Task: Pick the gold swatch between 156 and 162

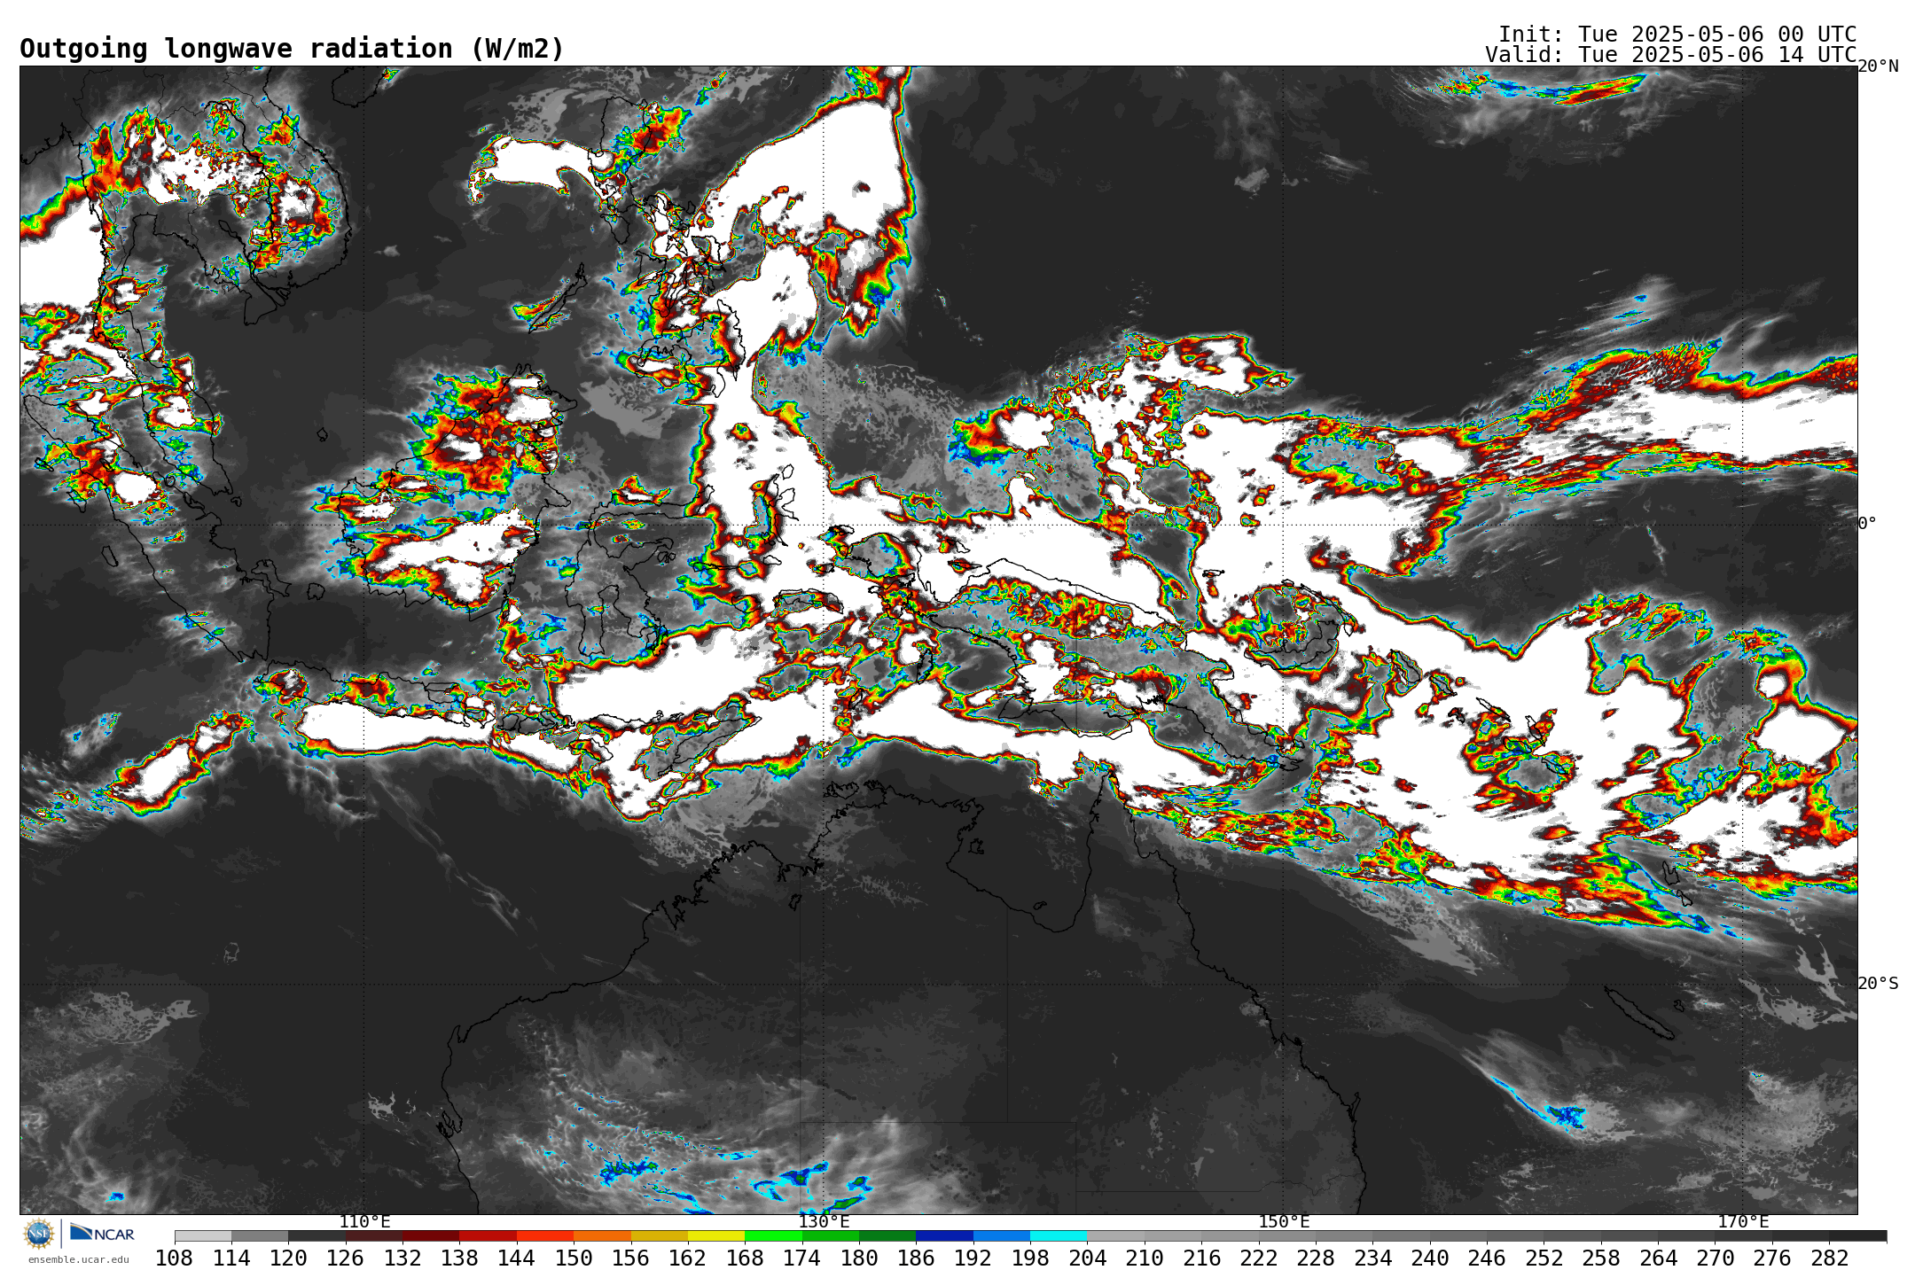Action: (x=659, y=1235)
